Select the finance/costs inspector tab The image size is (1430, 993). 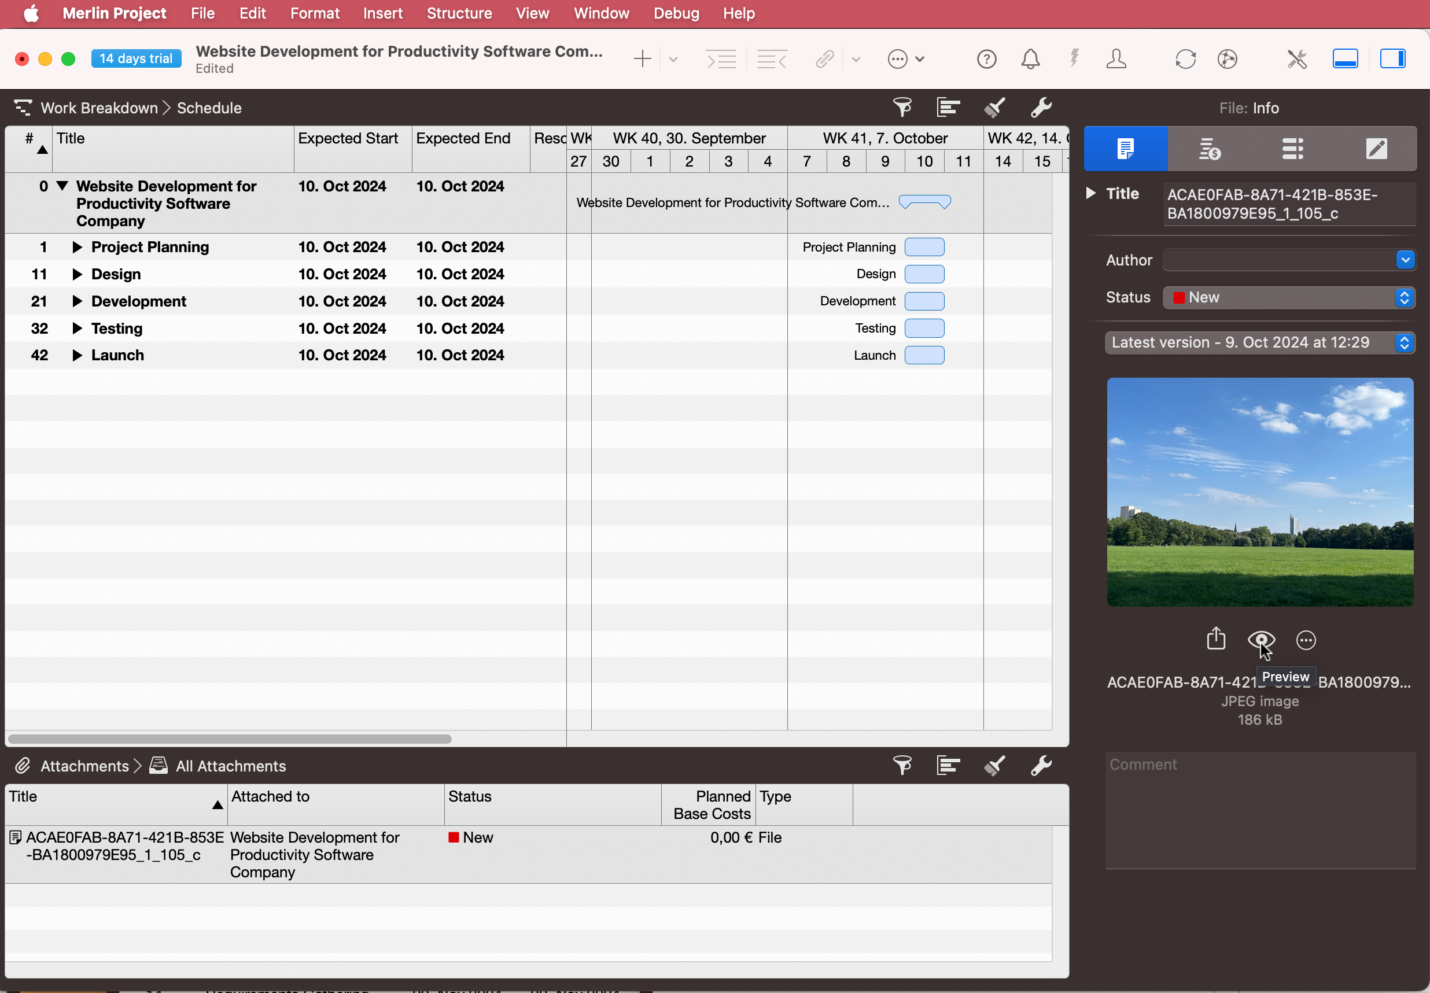pos(1209,149)
